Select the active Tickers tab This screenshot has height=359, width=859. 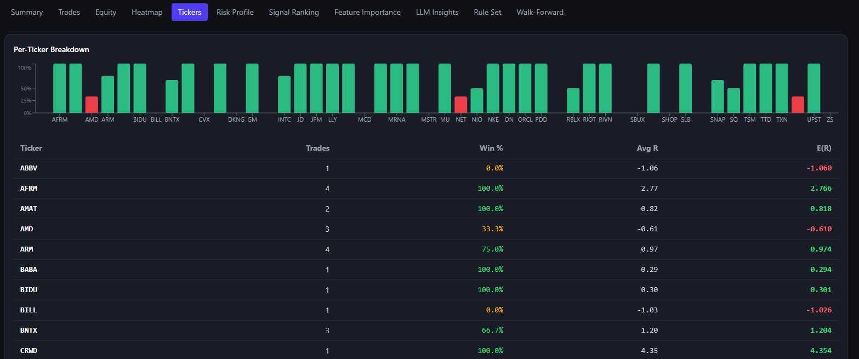coord(190,12)
